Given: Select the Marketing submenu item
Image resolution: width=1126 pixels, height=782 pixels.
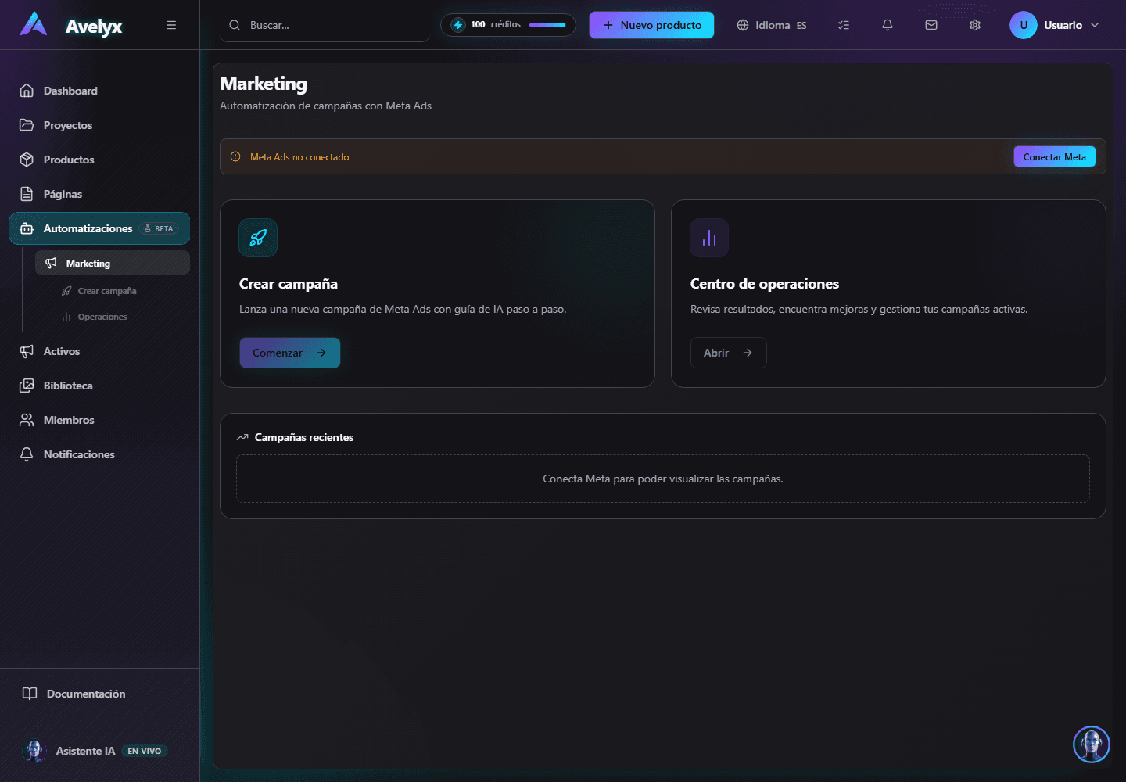Looking at the screenshot, I should coord(113,263).
